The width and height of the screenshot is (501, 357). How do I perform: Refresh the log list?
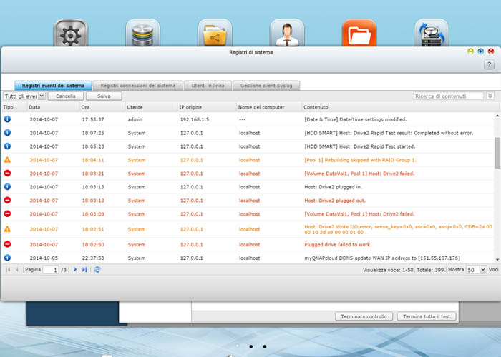tap(97, 270)
